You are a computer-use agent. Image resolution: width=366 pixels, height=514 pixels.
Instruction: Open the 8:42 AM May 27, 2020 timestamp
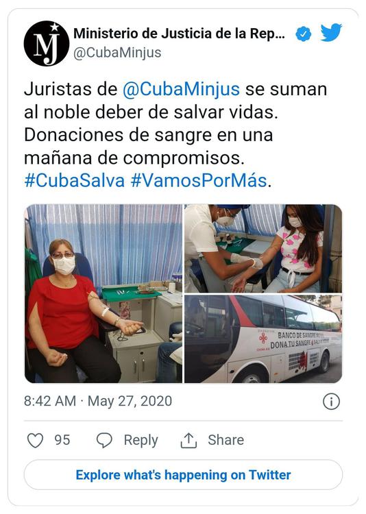tap(98, 401)
